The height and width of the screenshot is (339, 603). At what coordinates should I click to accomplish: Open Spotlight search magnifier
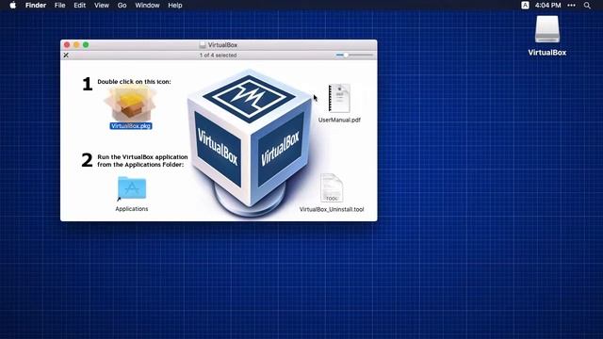[587, 6]
